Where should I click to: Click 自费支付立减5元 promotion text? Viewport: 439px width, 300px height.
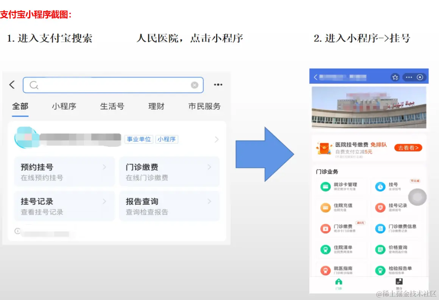coord(354,152)
